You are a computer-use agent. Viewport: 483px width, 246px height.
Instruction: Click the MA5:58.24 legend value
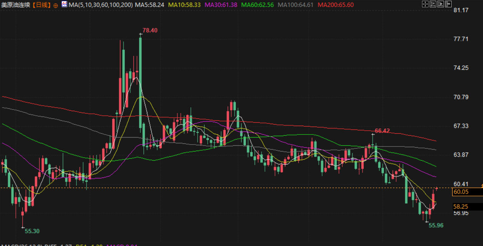click(x=149, y=5)
